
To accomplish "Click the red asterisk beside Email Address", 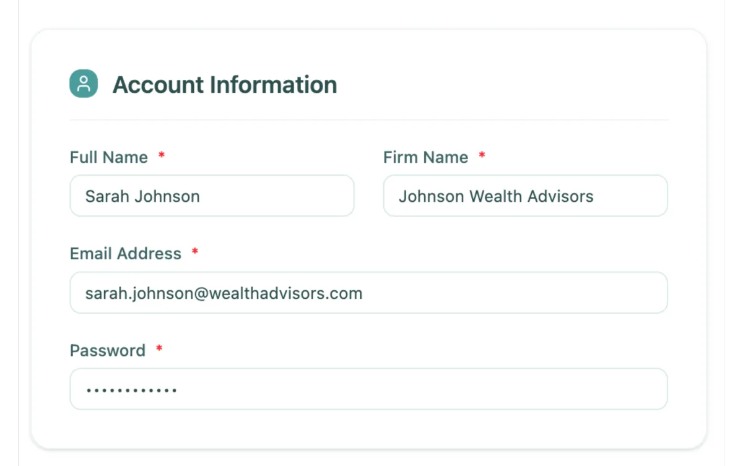I will tap(195, 252).
